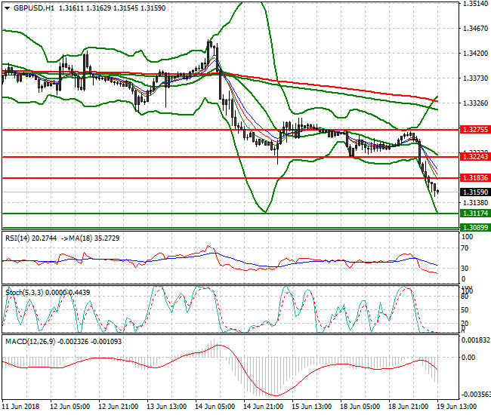Screen dimensions: 491x415
Task: Select the red 1.31836 price level tag
Action: coord(474,178)
